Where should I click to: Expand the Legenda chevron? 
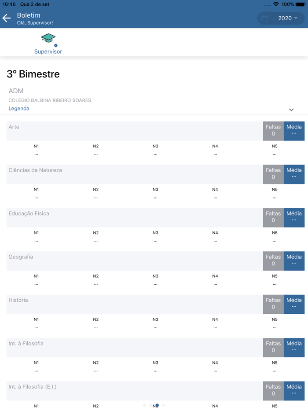click(x=291, y=110)
